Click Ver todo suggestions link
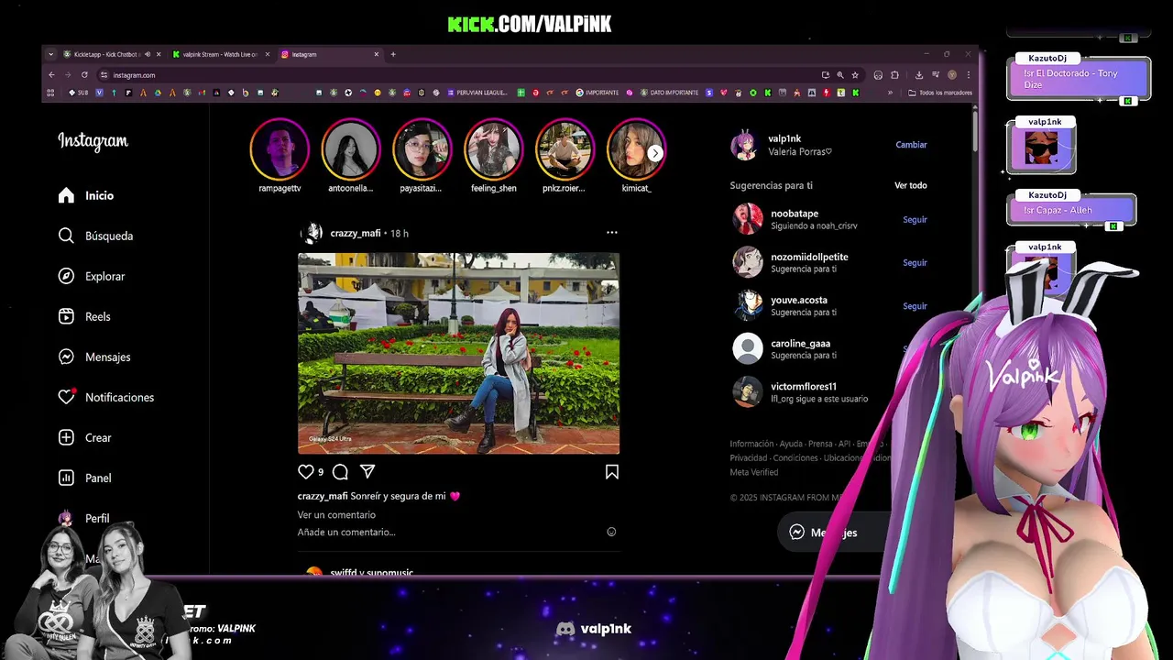Image resolution: width=1173 pixels, height=660 pixels. pyautogui.click(x=911, y=185)
